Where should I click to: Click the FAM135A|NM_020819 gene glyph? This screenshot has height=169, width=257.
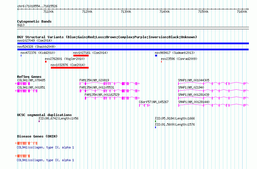pyautogui.click(x=109, y=84)
